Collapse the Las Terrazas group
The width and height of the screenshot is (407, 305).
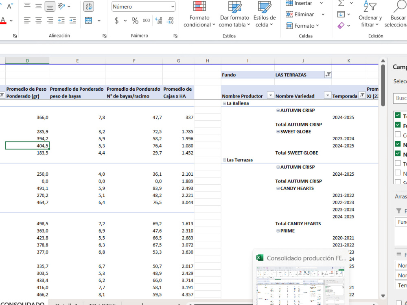tap(225, 160)
